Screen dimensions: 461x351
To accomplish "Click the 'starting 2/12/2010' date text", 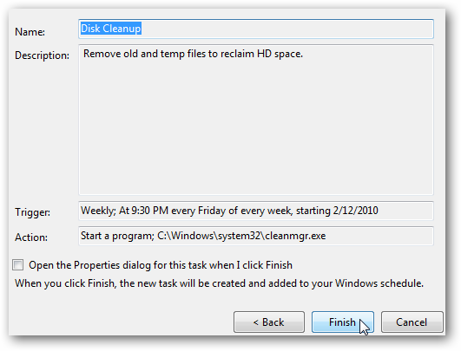I will coord(337,211).
